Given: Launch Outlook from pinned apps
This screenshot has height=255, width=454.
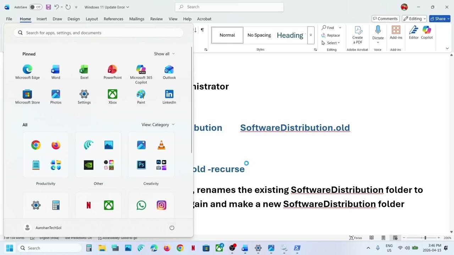Looking at the screenshot, I should pyautogui.click(x=169, y=72).
